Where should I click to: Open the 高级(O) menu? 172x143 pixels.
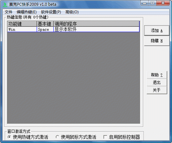(72, 12)
